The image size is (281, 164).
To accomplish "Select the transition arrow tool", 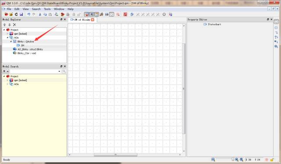I will (276, 32).
